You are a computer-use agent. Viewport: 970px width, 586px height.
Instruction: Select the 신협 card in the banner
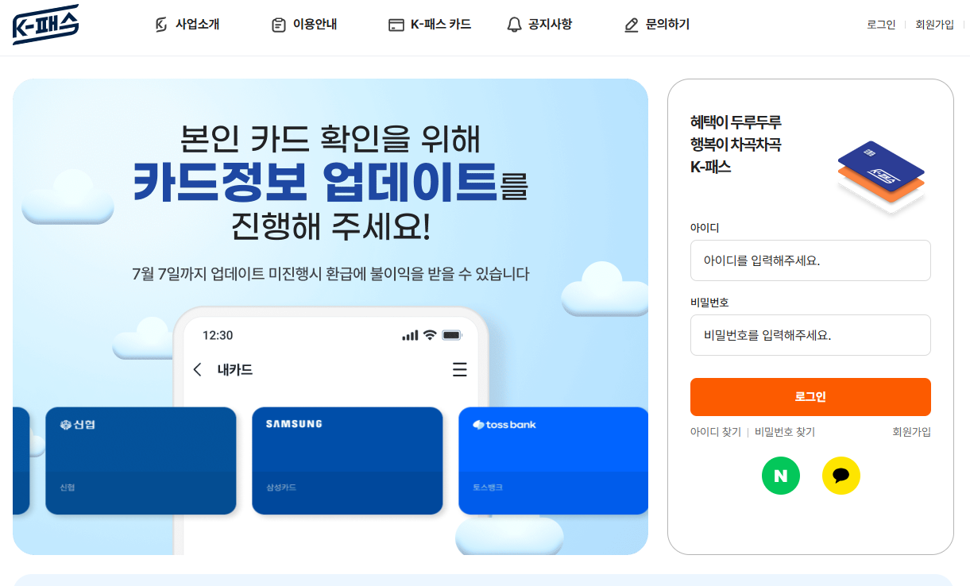pos(141,461)
